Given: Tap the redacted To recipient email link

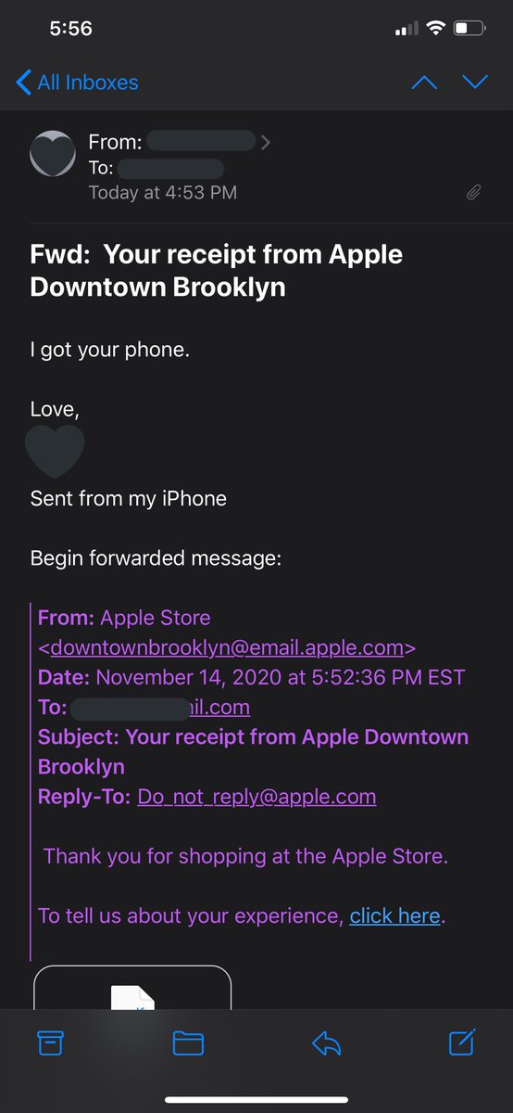Looking at the screenshot, I should coord(160,708).
